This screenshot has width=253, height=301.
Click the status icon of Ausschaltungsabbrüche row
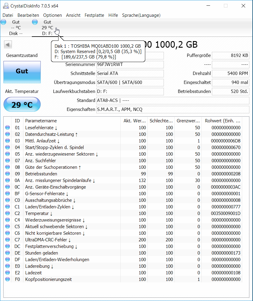(8, 200)
